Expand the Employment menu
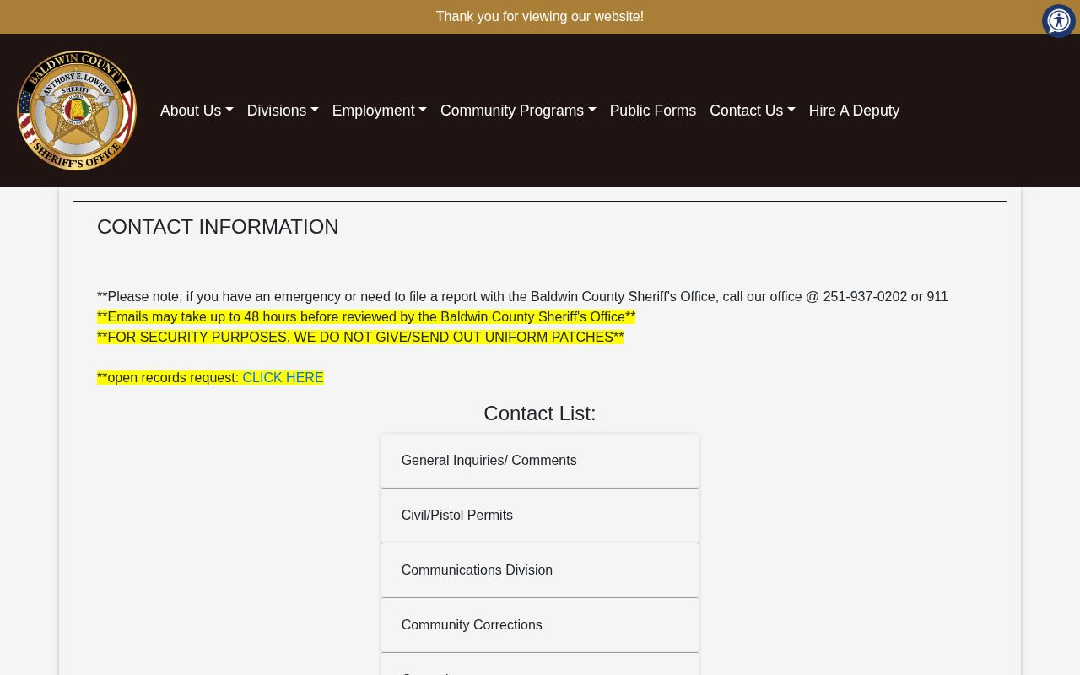The width and height of the screenshot is (1080, 675). 380,111
